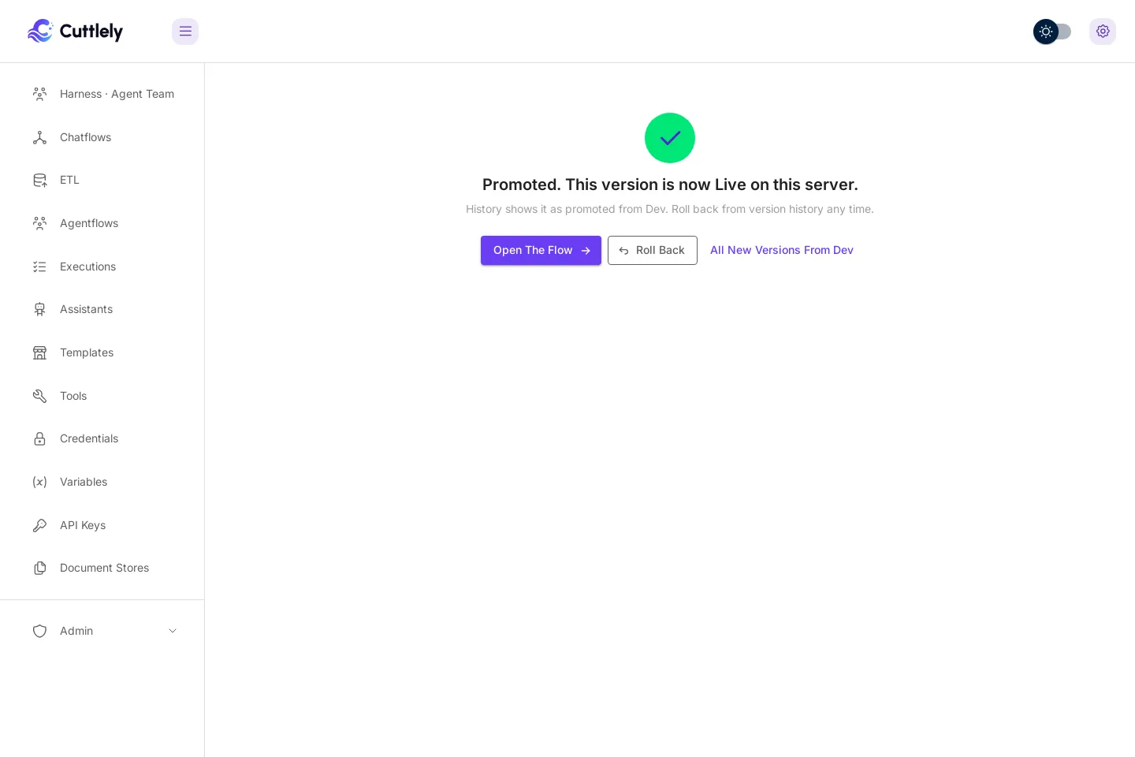
Task: Click the Templates storefront icon
Action: (39, 352)
